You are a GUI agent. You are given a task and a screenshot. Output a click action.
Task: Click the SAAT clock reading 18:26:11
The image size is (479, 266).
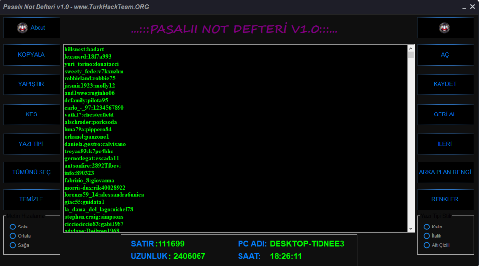(x=285, y=256)
